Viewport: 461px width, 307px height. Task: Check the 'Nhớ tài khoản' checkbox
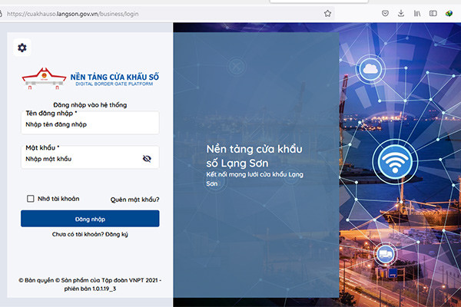tap(31, 199)
